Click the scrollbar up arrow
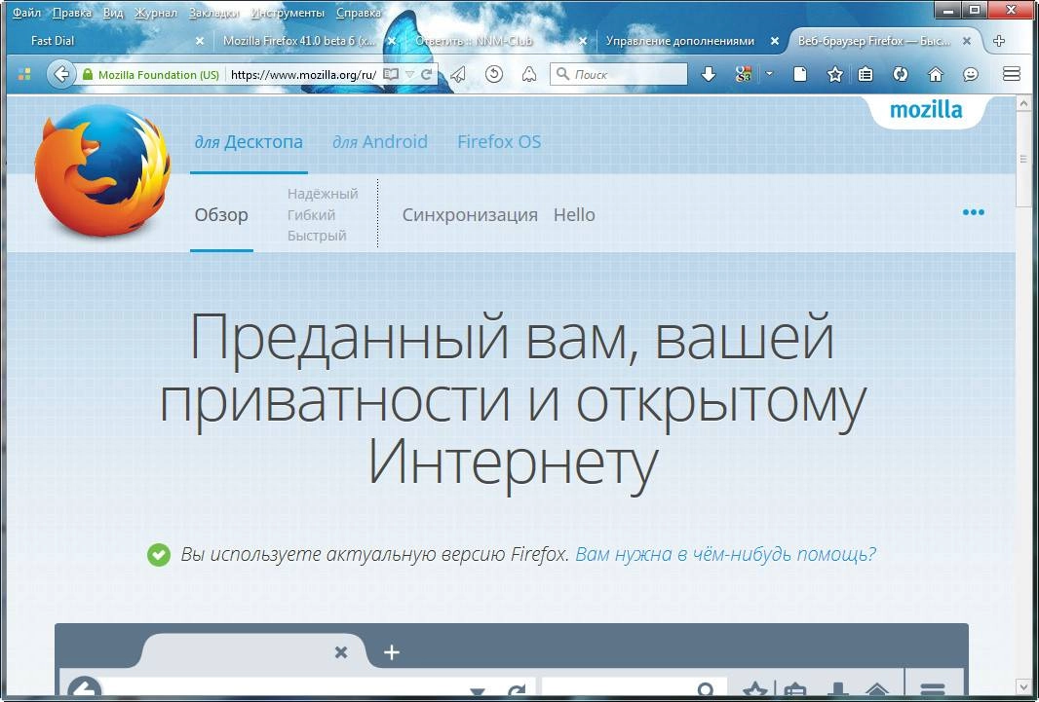This screenshot has width=1039, height=702. point(1023,104)
